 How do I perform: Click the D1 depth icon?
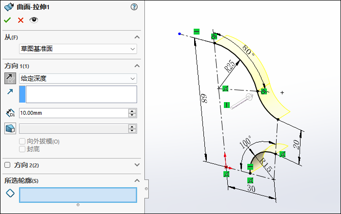click(10, 113)
